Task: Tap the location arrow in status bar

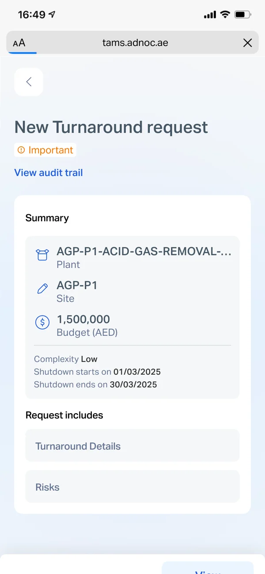Action: pos(52,15)
